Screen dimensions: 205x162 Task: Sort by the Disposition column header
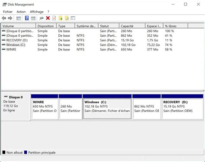click(46, 26)
